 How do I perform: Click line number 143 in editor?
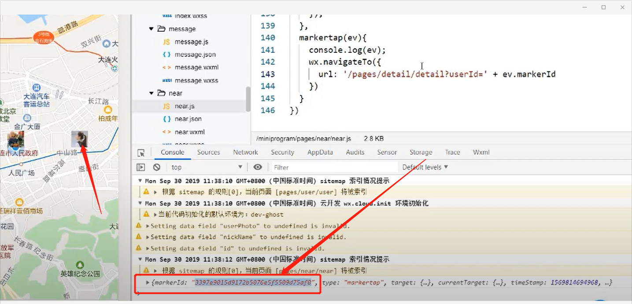(268, 74)
